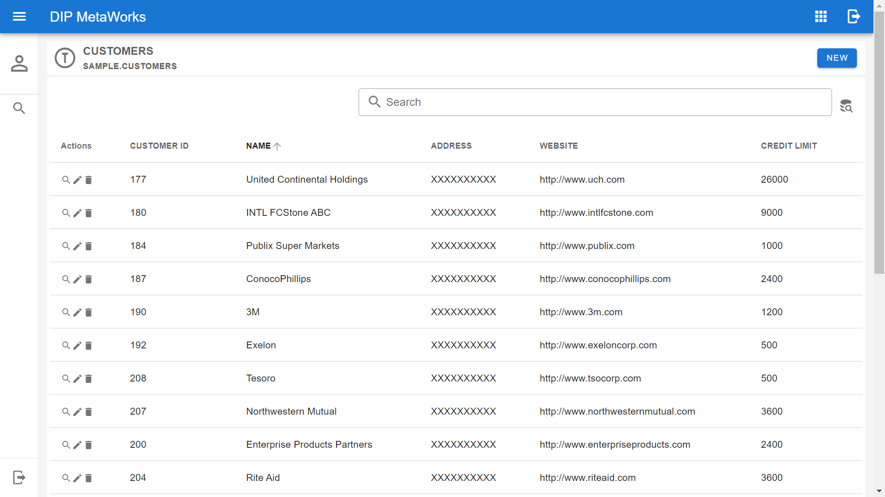Click the http://www.exeloncorp.com website cell

tap(598, 345)
